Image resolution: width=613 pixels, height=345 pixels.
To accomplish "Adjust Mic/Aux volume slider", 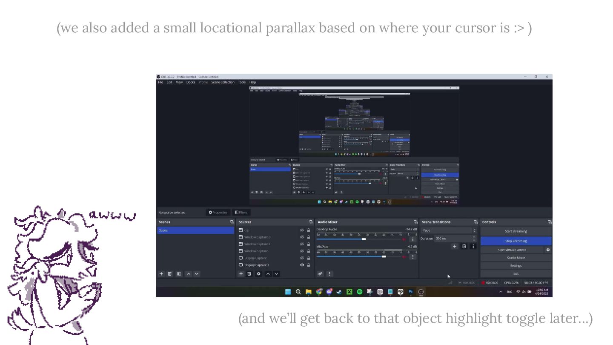I will click(384, 257).
